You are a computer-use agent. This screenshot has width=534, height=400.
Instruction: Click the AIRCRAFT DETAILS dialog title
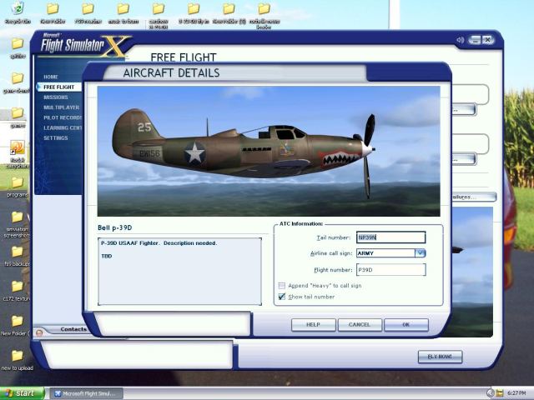click(171, 72)
